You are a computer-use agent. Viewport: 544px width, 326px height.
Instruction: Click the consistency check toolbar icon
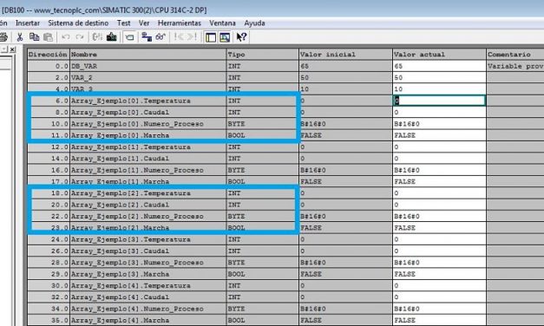(97, 36)
